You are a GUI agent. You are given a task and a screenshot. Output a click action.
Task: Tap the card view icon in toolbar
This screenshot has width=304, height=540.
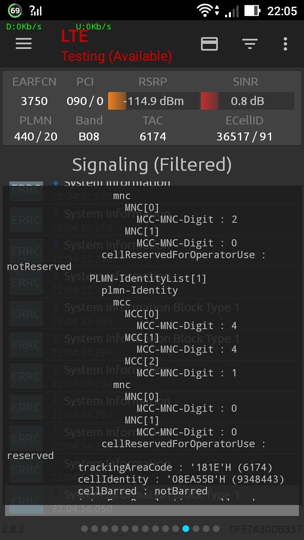pos(209,43)
